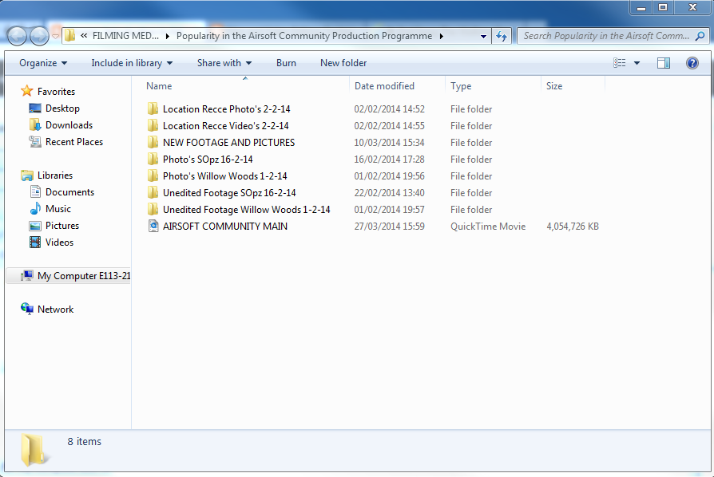
Task: Sort by Date modified column header
Action: 384,86
